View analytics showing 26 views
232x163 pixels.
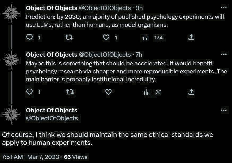pos(146,92)
